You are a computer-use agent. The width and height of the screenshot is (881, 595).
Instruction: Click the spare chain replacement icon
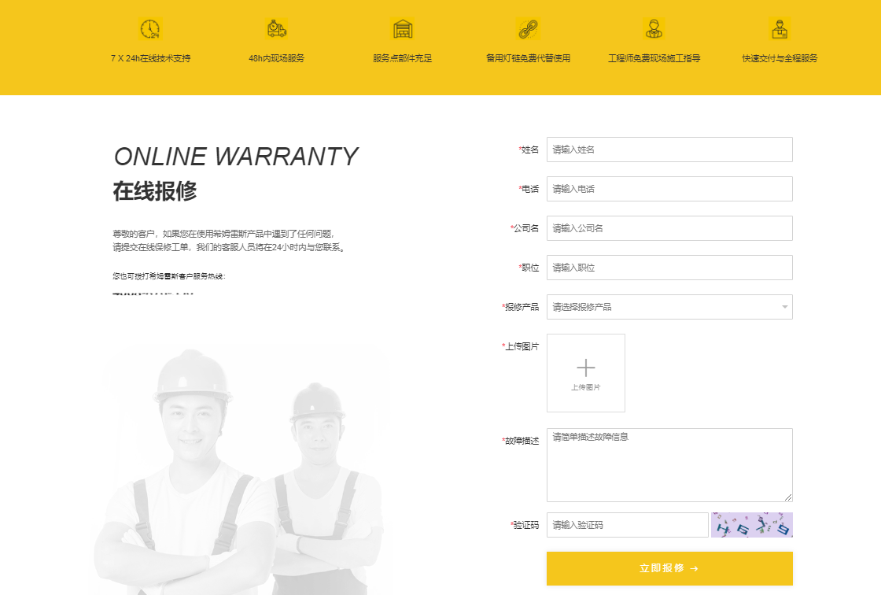528,29
